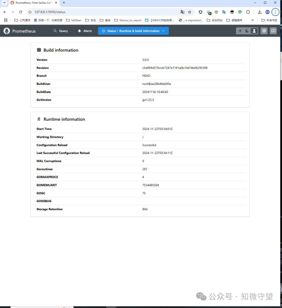This screenshot has height=308, width=282.
Task: Click Version value 3.0.0
Action: (x=145, y=60)
